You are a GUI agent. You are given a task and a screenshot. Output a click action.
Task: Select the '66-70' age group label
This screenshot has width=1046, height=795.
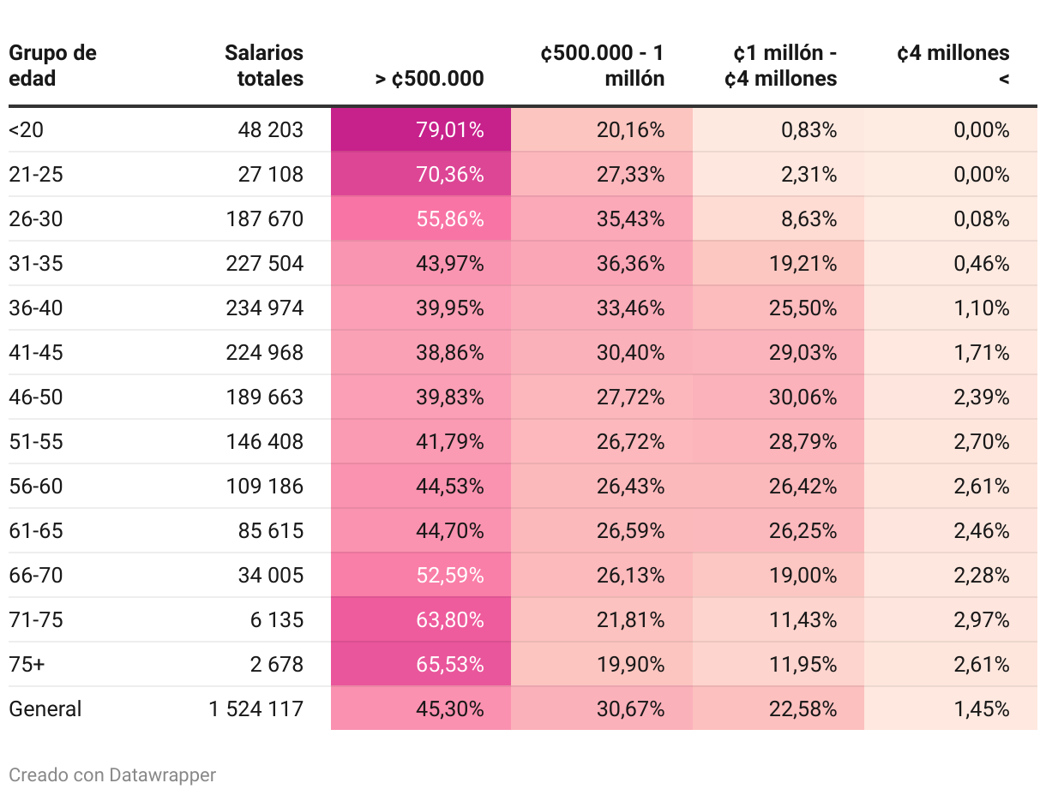pyautogui.click(x=36, y=576)
